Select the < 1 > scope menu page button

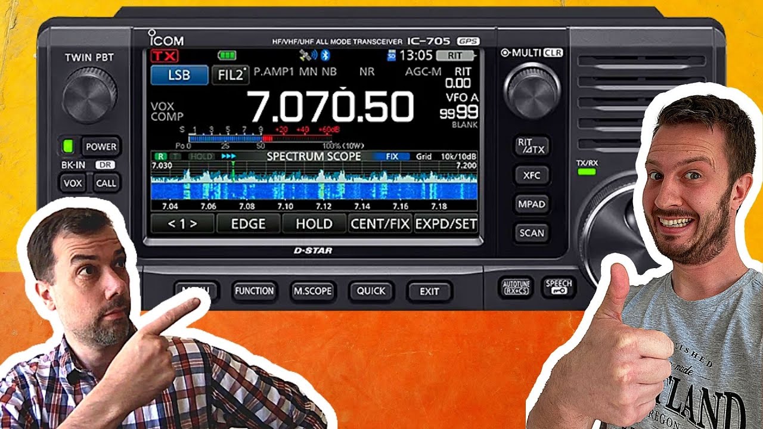(x=182, y=224)
